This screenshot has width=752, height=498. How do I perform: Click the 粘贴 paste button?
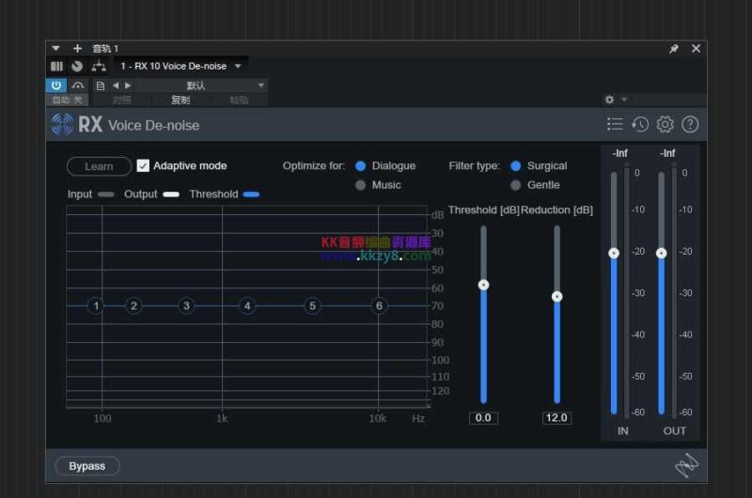coord(239,100)
